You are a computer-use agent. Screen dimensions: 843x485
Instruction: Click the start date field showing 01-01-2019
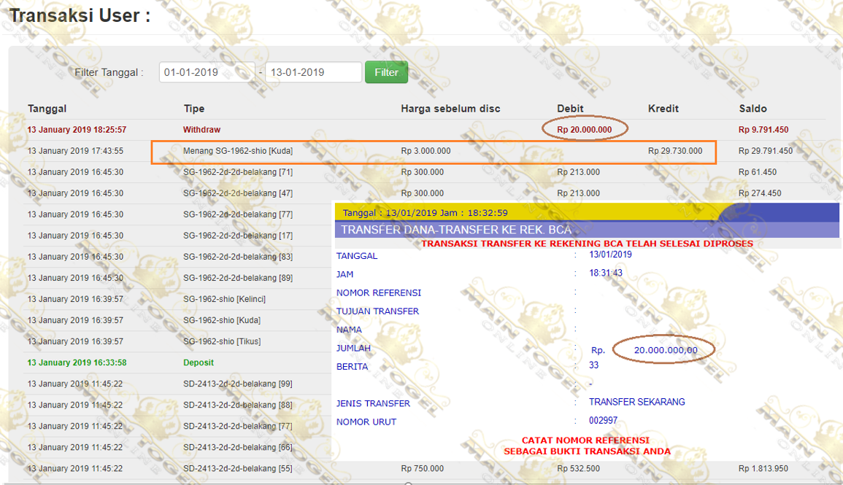point(207,72)
